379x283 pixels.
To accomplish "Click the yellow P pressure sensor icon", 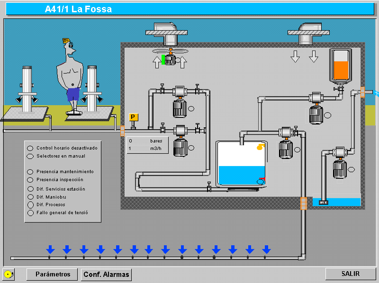I will tap(133, 117).
